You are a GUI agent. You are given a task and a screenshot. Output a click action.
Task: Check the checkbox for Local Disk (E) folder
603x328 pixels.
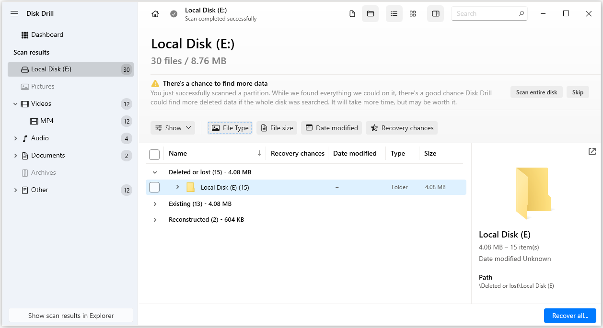(x=154, y=187)
